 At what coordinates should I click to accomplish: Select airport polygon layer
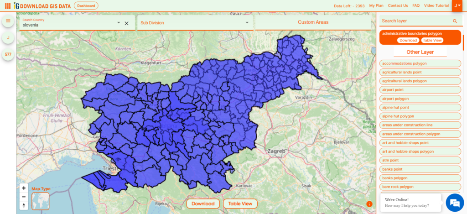pos(420,99)
